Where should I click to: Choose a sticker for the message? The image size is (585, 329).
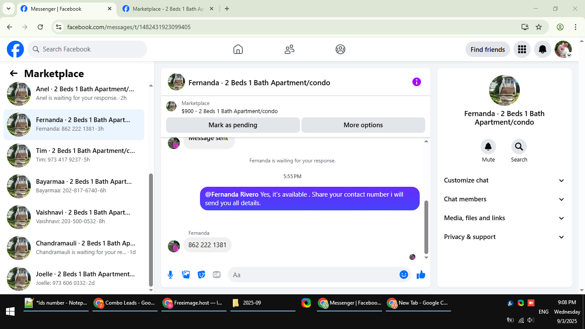click(x=201, y=275)
